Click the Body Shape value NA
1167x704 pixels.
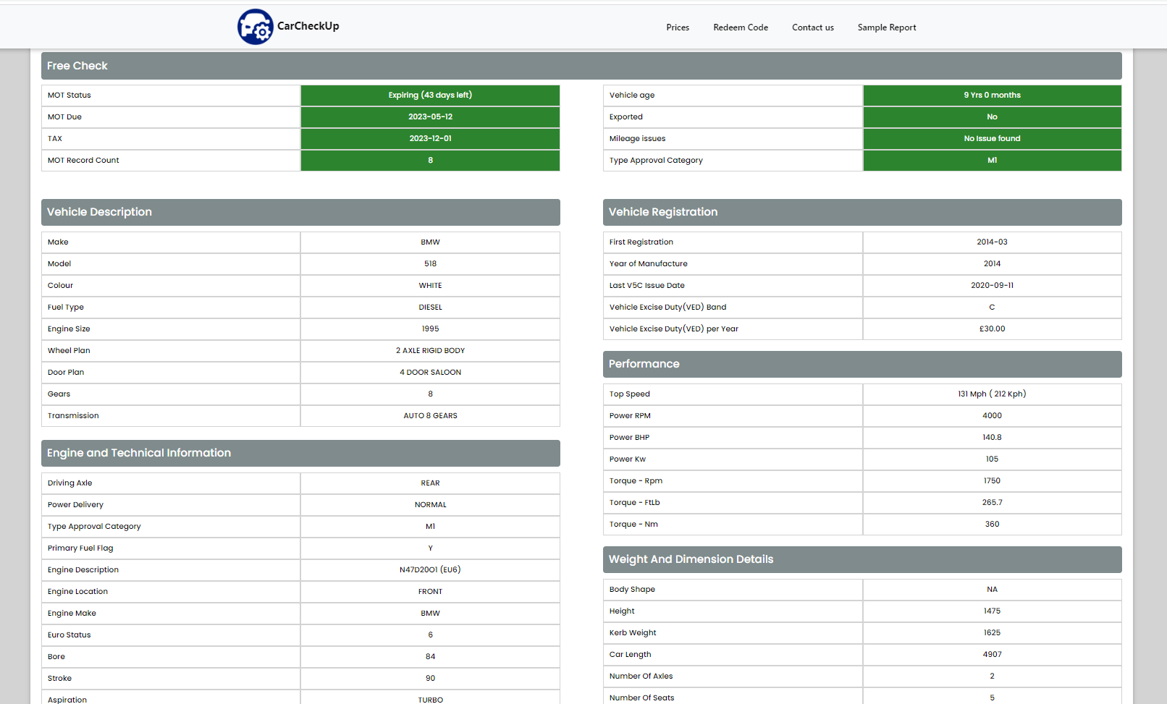[992, 590]
